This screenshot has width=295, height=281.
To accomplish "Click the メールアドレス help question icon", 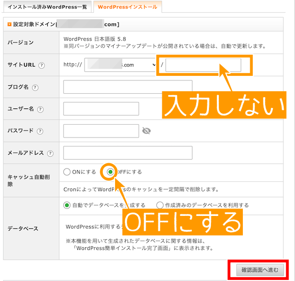I will click(50, 153).
